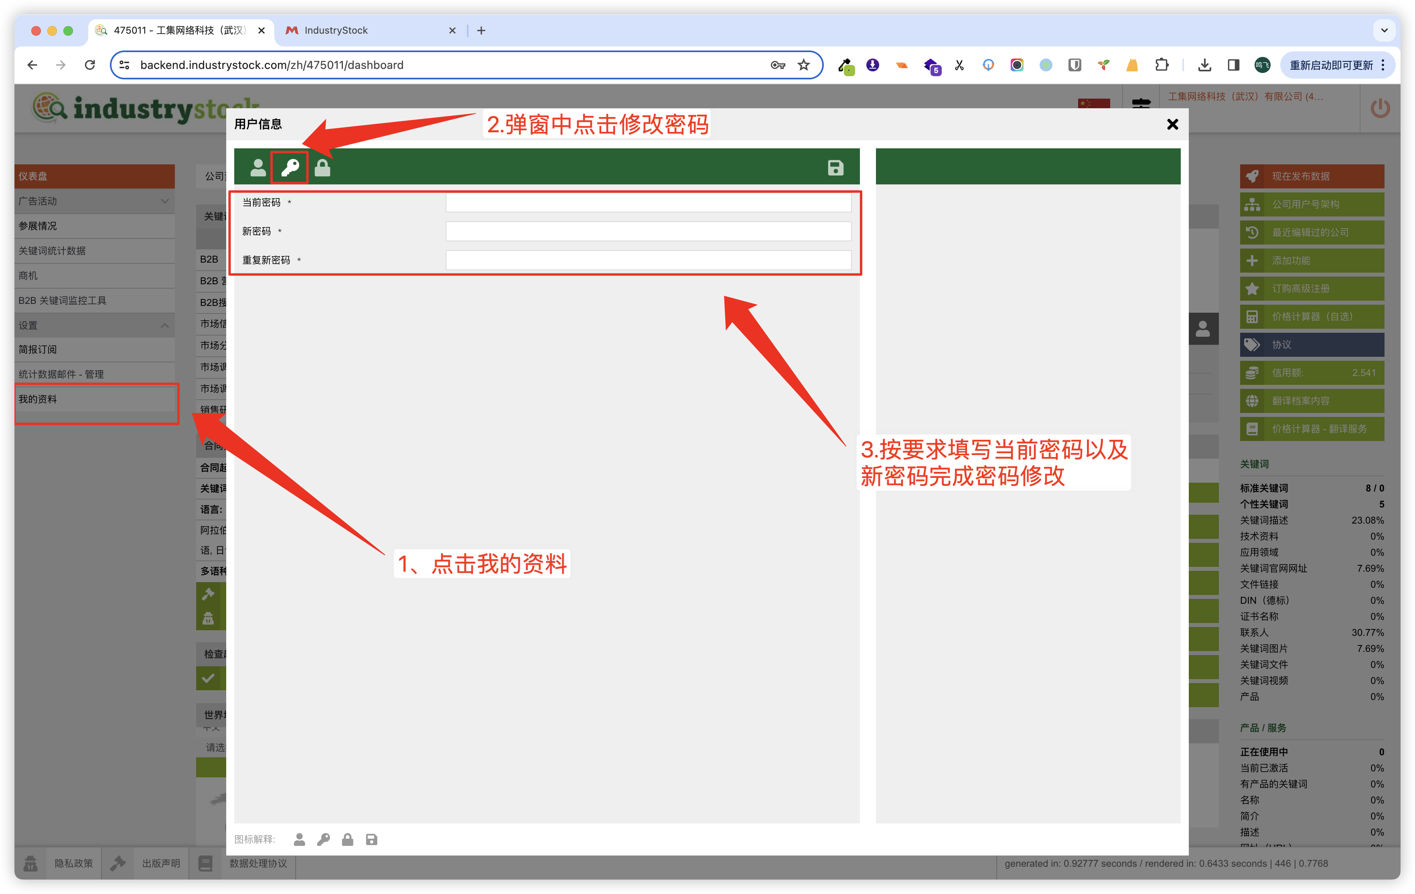1415x894 pixels.
Task: Open the browser downloads icon
Action: point(1204,65)
